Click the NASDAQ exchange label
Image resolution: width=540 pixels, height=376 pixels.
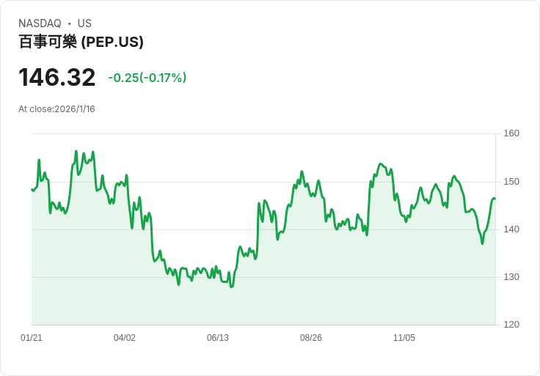tap(40, 23)
